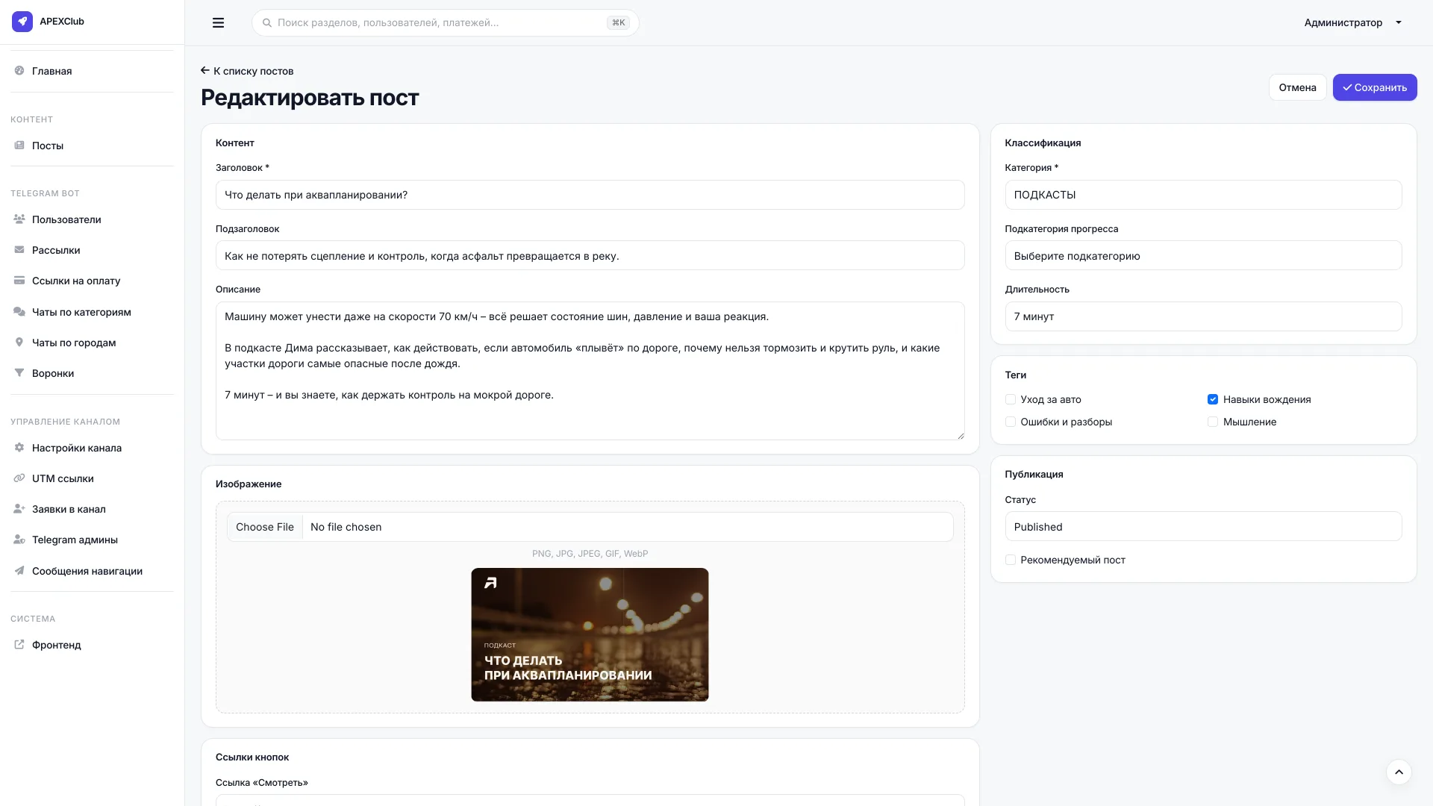The width and height of the screenshot is (1433, 806).
Task: Click the Фронтенд external-link icon
Action: click(x=19, y=645)
